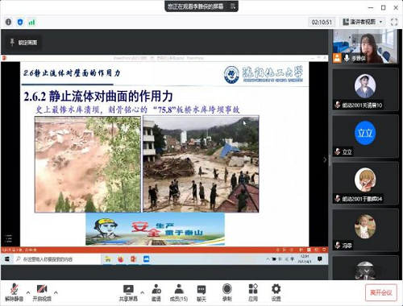
Task: Open the Apps icon in toolbar
Action: [x=253, y=292]
